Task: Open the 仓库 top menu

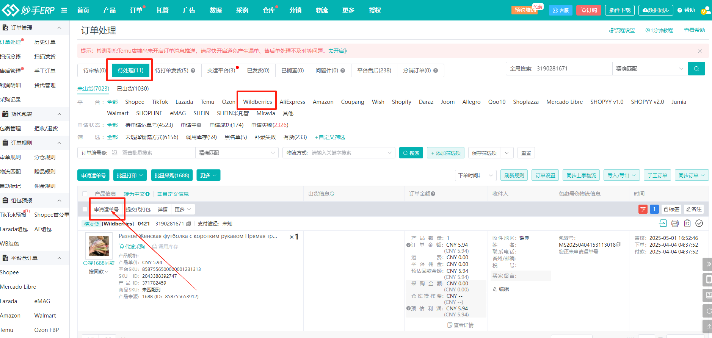Action: [269, 10]
